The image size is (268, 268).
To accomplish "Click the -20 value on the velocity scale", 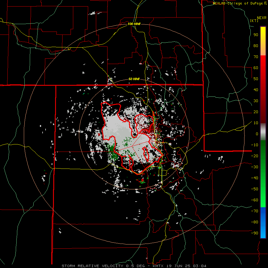I will [255, 156].
